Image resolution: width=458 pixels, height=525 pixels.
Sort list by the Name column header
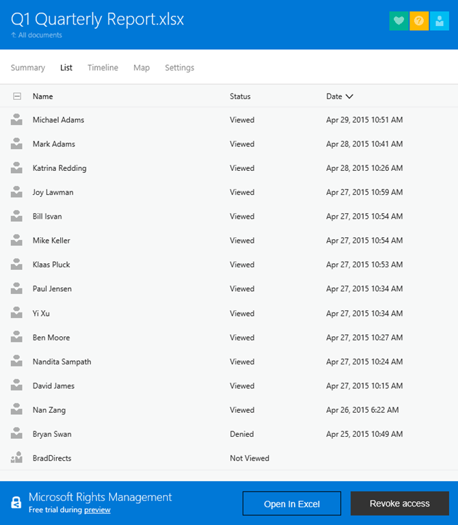click(x=42, y=96)
